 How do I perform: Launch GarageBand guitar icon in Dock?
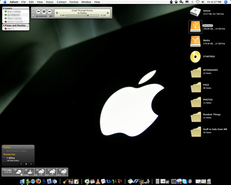[x=65, y=181]
